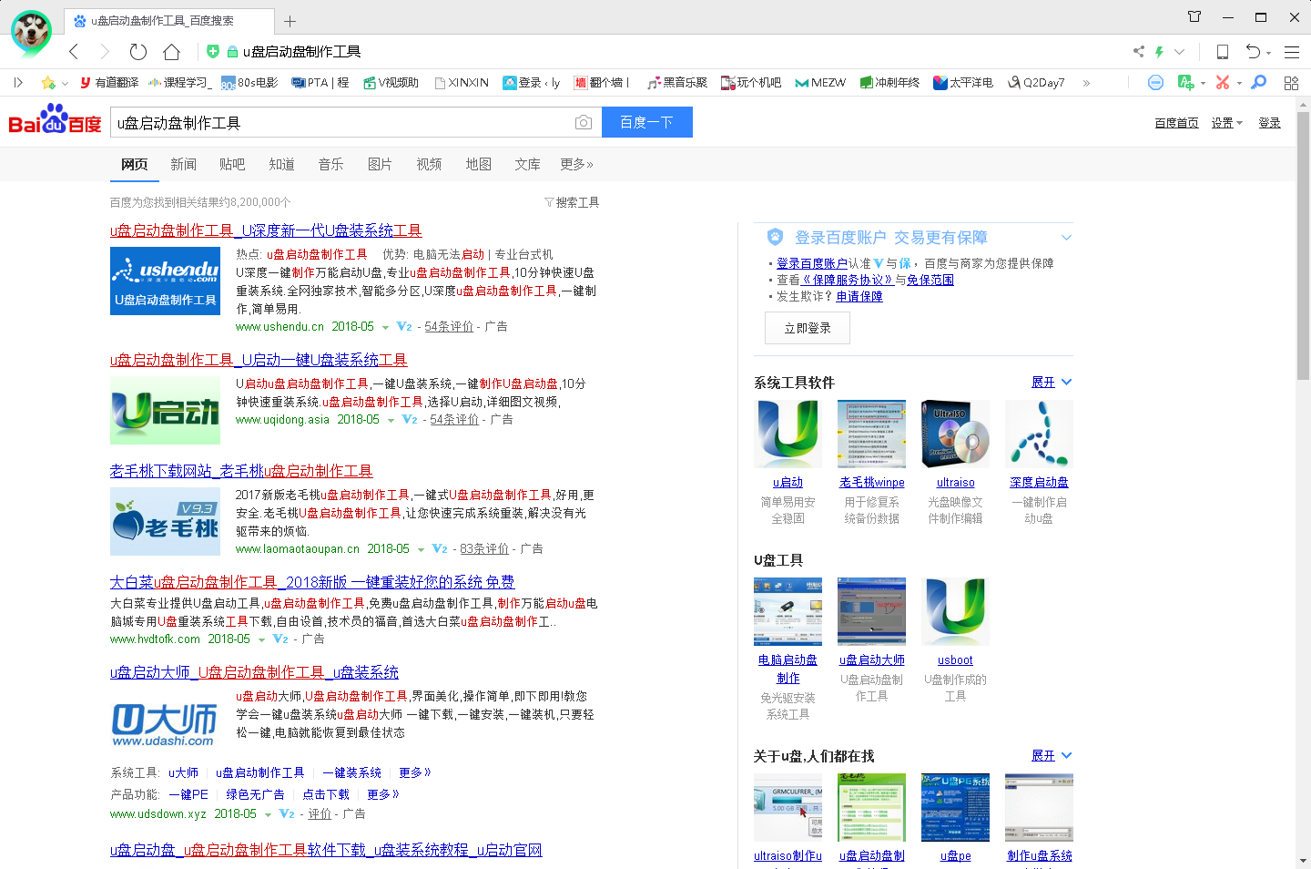Screen dimensions: 1311x869
Task: Open the u盘启动大师 result title link
Action: [x=254, y=672]
